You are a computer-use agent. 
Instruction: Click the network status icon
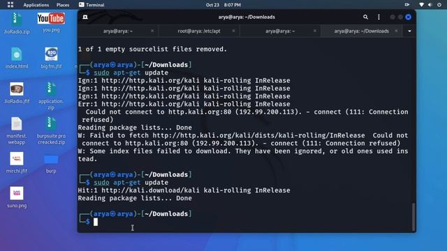421,5
